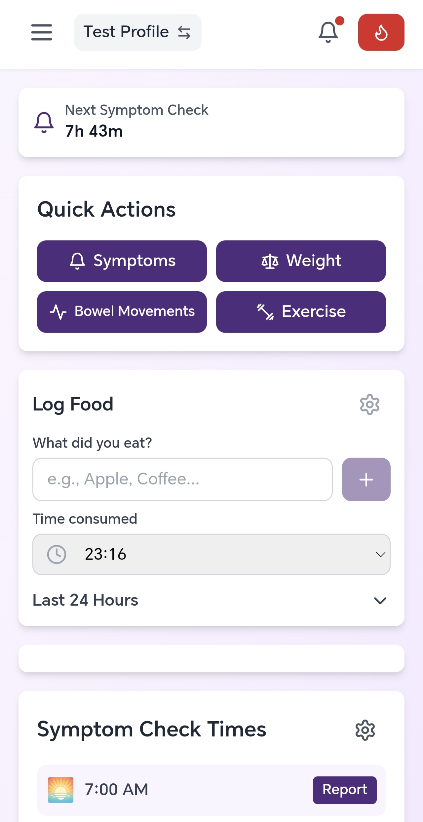Switch profile via Test Profile selector
Image resolution: width=423 pixels, height=822 pixels.
point(126,32)
